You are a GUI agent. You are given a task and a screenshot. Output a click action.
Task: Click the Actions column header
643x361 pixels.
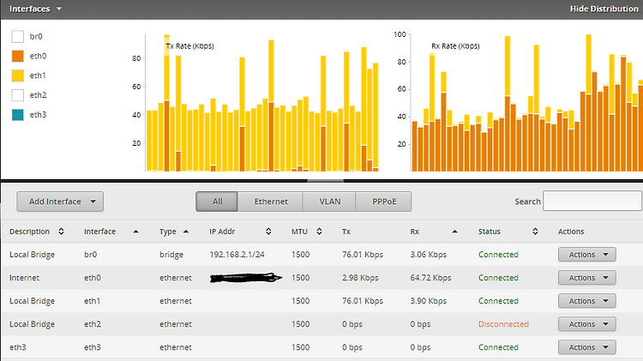coord(571,232)
